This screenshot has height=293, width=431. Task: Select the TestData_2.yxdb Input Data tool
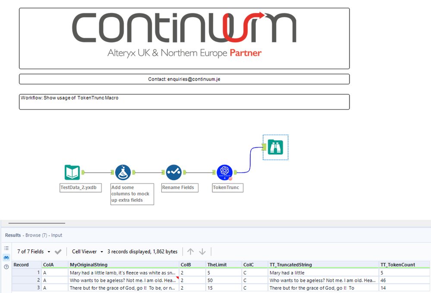pyautogui.click(x=72, y=172)
